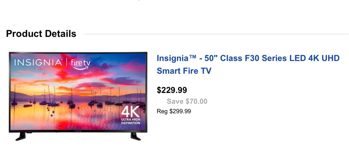Click the "Reg $299.99" price text

coord(174,111)
